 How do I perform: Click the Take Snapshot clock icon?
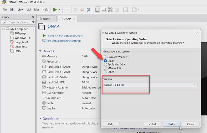[75, 10]
